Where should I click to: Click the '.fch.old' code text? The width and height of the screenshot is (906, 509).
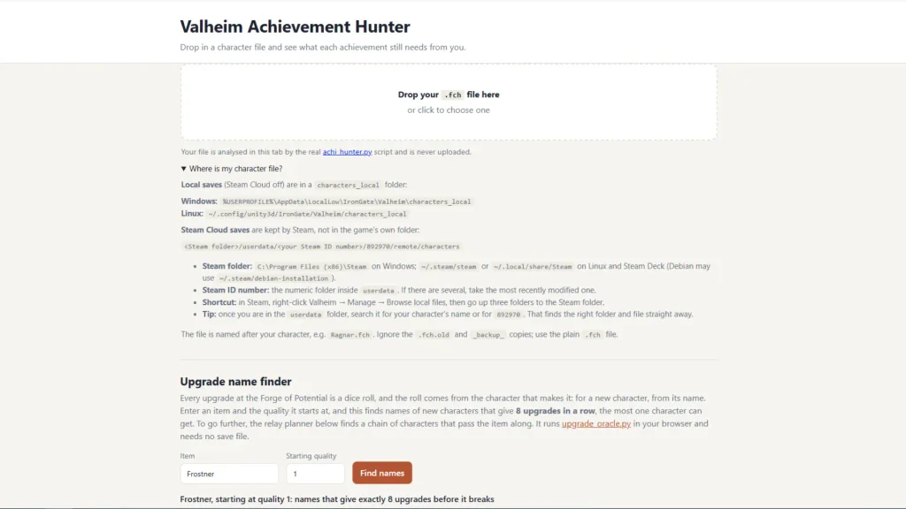pyautogui.click(x=434, y=335)
